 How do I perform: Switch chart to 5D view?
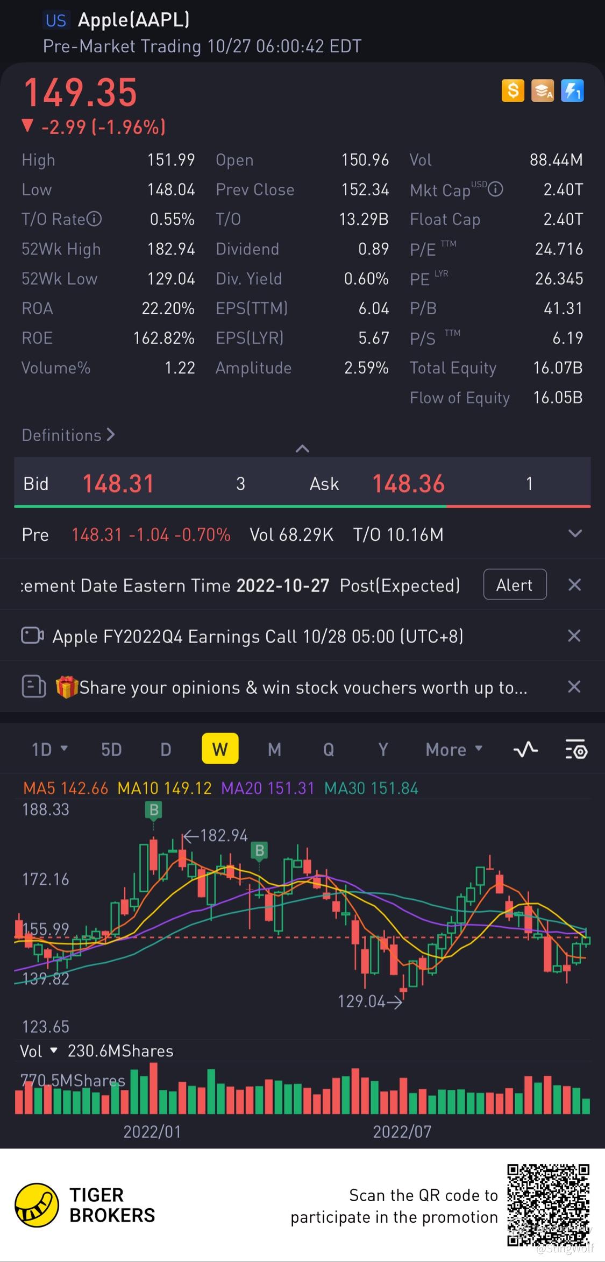point(111,749)
